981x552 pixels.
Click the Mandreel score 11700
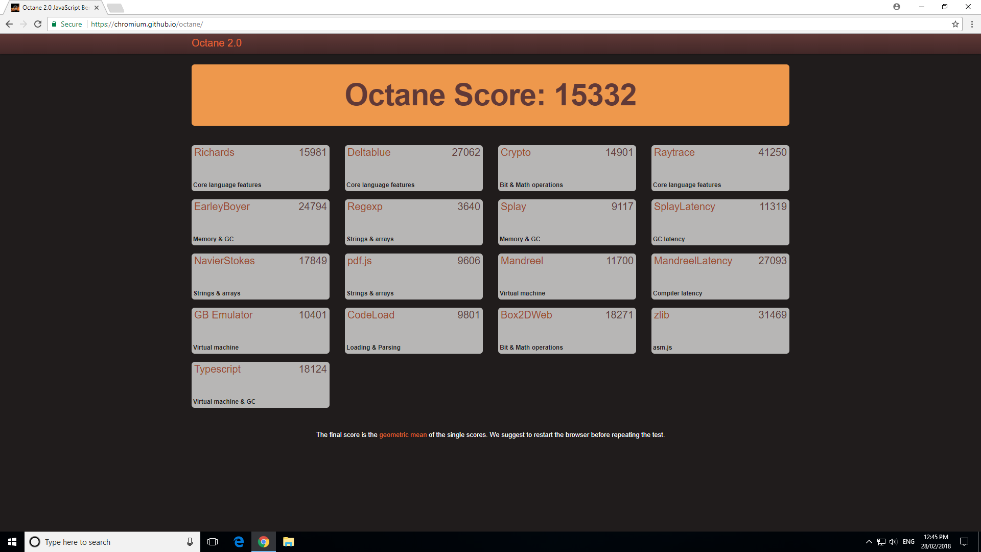click(x=620, y=261)
